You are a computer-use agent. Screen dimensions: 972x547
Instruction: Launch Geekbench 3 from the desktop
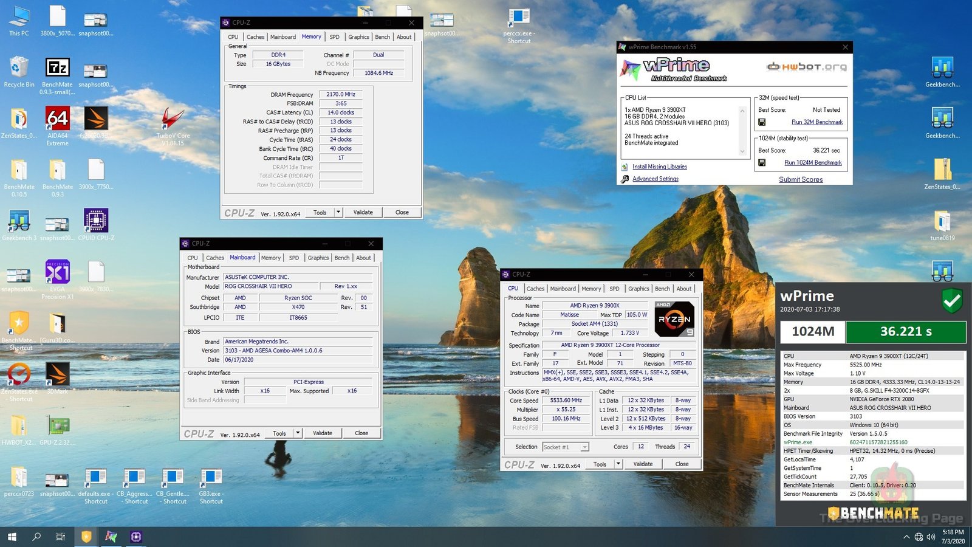click(19, 221)
